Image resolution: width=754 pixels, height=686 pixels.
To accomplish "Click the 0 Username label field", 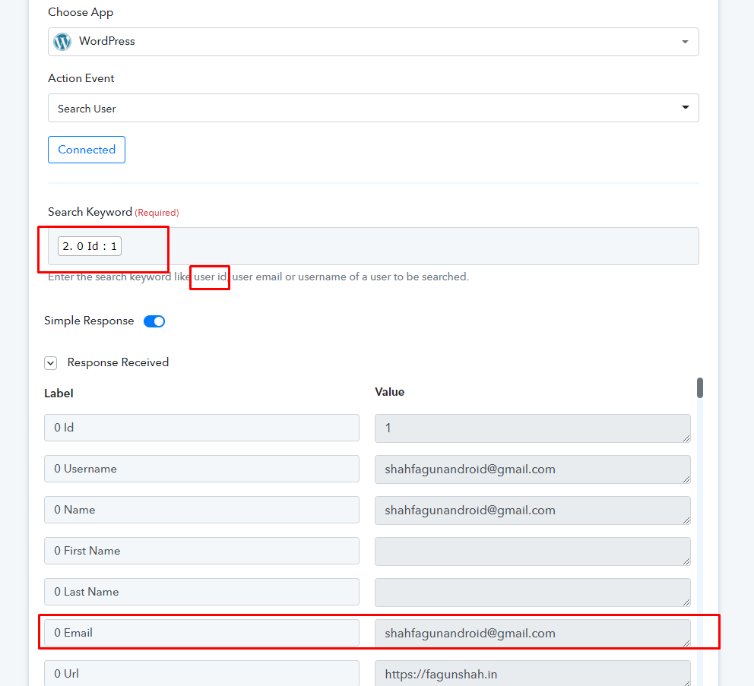I will pos(201,469).
